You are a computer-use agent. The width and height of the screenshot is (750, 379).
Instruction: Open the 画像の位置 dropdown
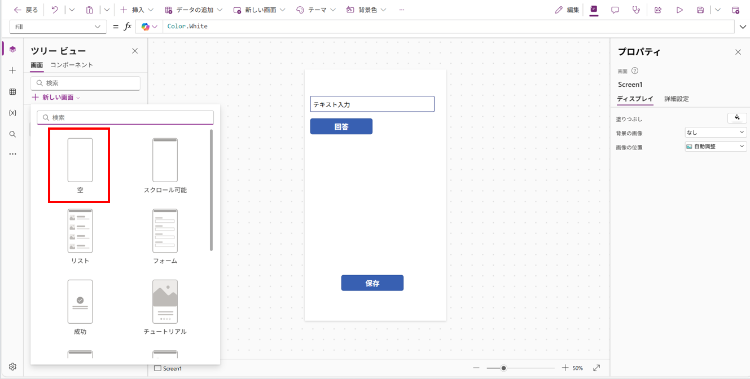click(x=716, y=147)
